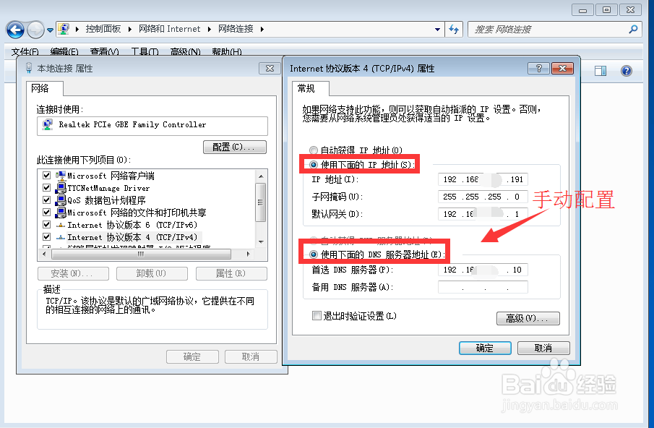Click the preview pane icon below the close button

601,70
